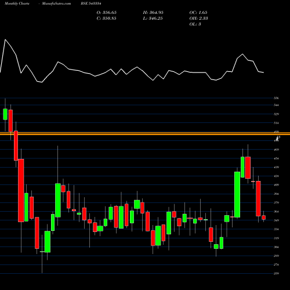The image size is (290, 290).
Task: Click the OC: 1.65 reading
Action: pyautogui.click(x=198, y=13)
